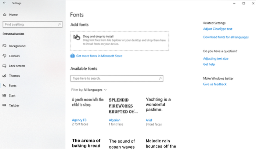Click the back arrow in Settings header
This screenshot has width=256, height=149.
[4, 3]
